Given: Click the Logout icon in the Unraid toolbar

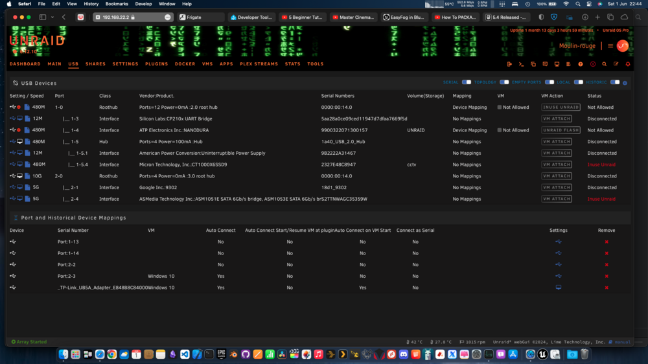Looking at the screenshot, I should click(509, 65).
